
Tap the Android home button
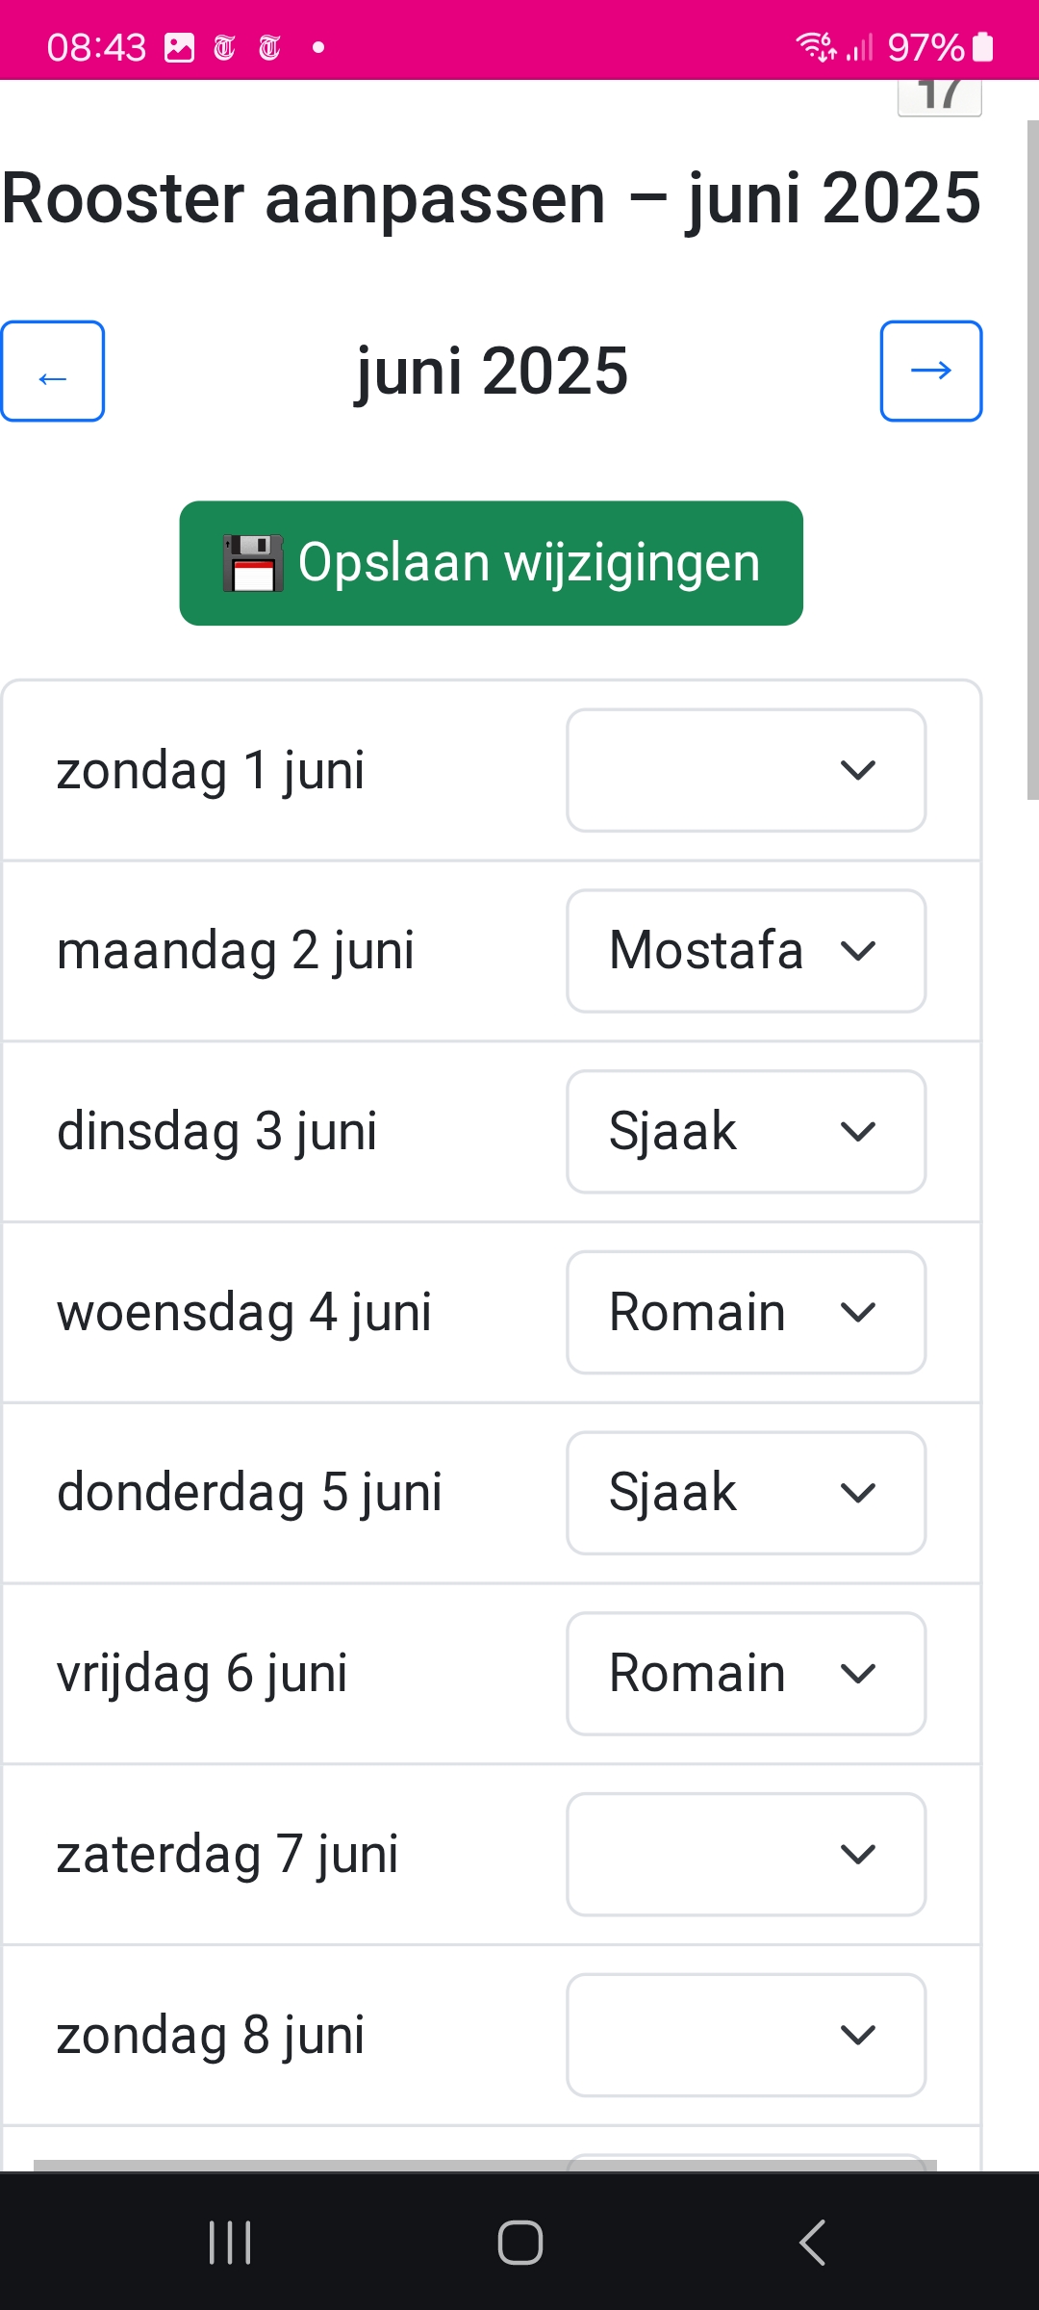pyautogui.click(x=519, y=2238)
